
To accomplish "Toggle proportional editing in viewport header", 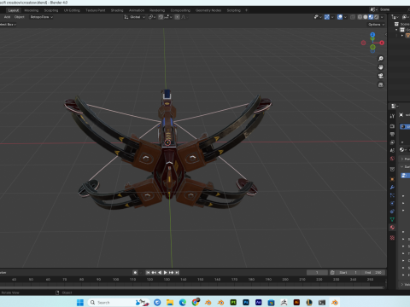I will pyautogui.click(x=177, y=17).
